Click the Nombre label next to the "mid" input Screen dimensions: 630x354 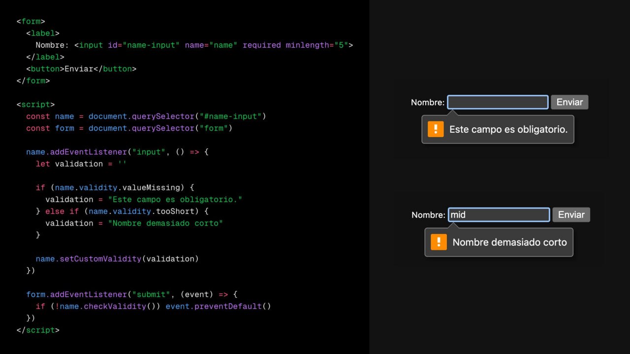428,215
